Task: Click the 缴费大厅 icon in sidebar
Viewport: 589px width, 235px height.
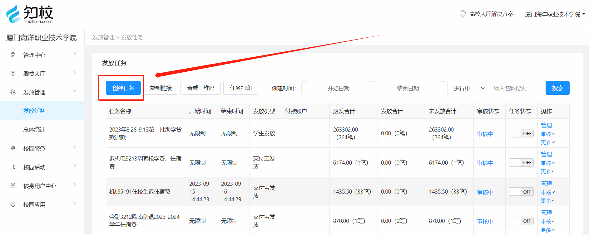Action: coord(13,74)
